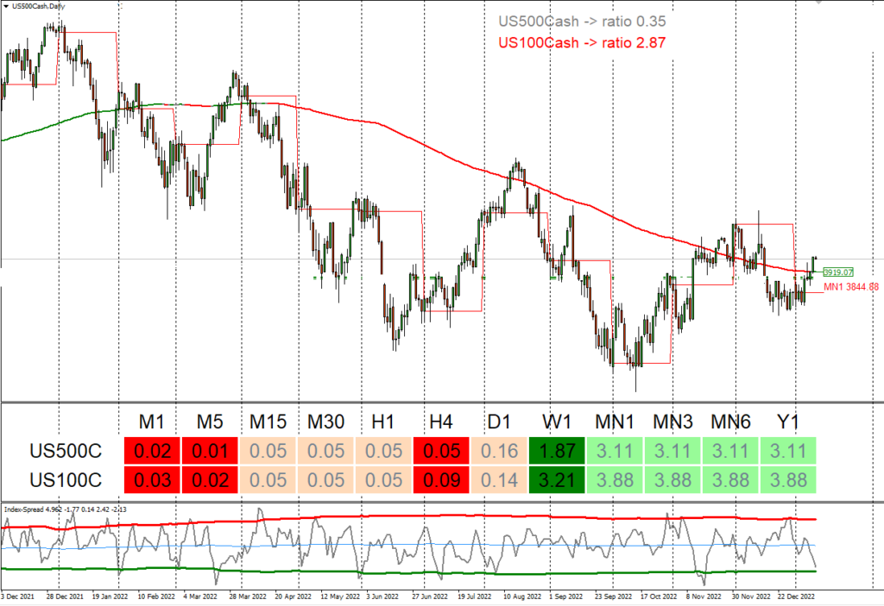Click the 3 Jun 2022 date label

(382, 597)
